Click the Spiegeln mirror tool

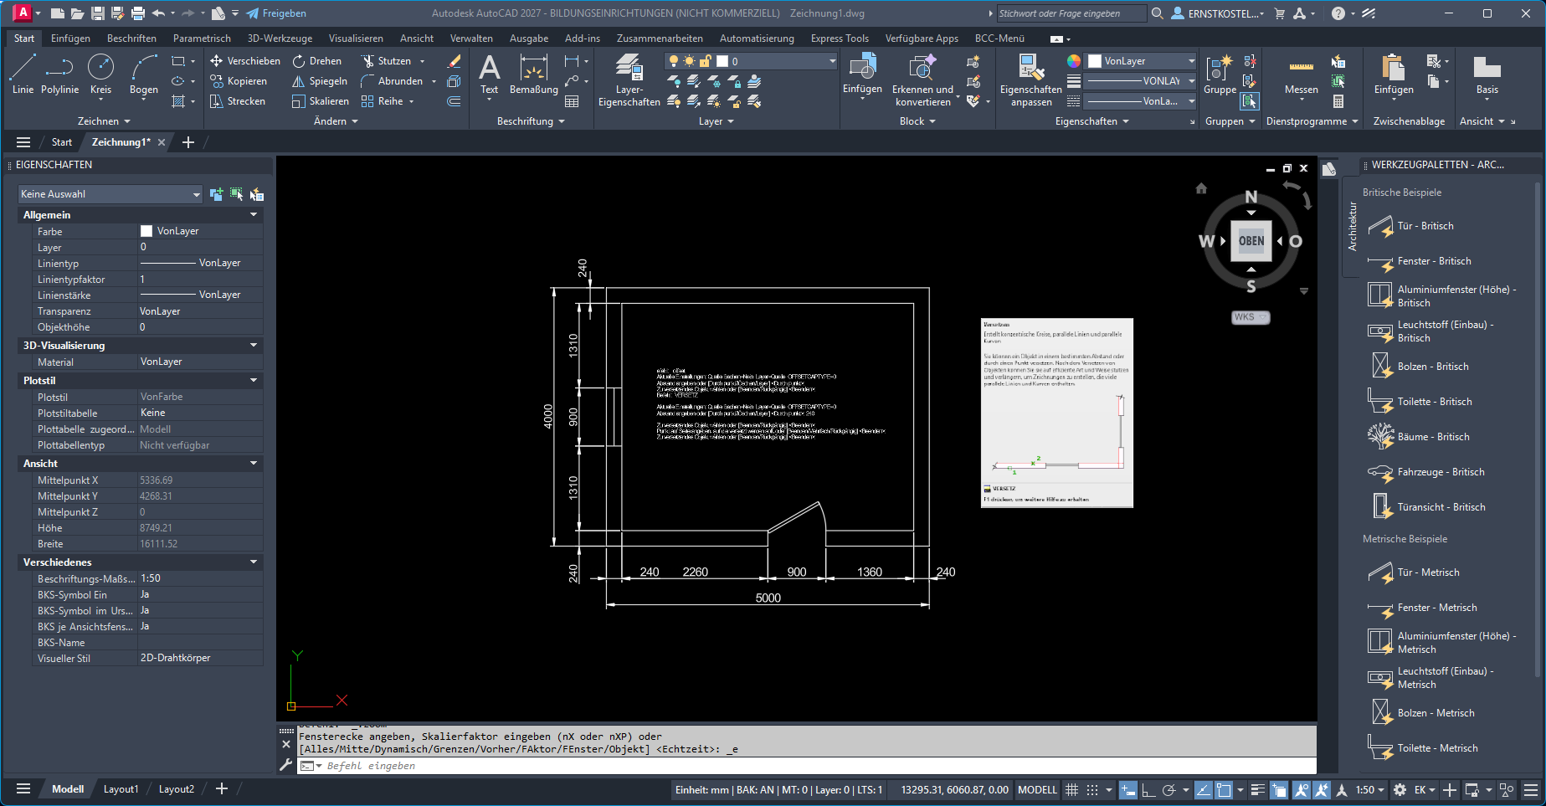pyautogui.click(x=320, y=81)
